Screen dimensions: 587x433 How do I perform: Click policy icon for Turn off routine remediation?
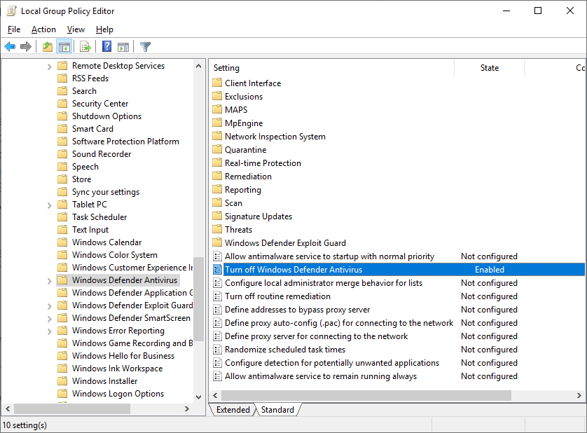tap(217, 296)
